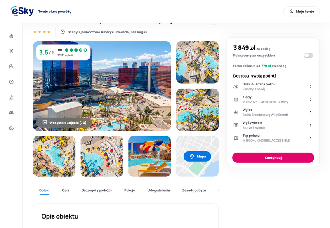Expand the Wylot departure airport option

pyautogui.click(x=273, y=112)
